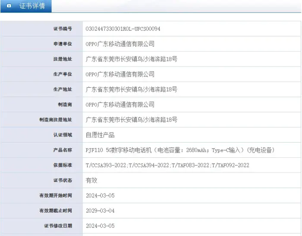Select 2024-03-05 in 证书修改日期 row
This screenshot has height=236, width=302.
pos(100,226)
